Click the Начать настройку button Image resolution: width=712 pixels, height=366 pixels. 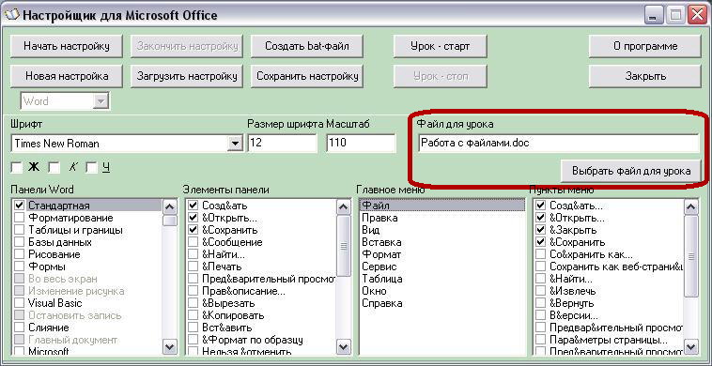pyautogui.click(x=67, y=46)
